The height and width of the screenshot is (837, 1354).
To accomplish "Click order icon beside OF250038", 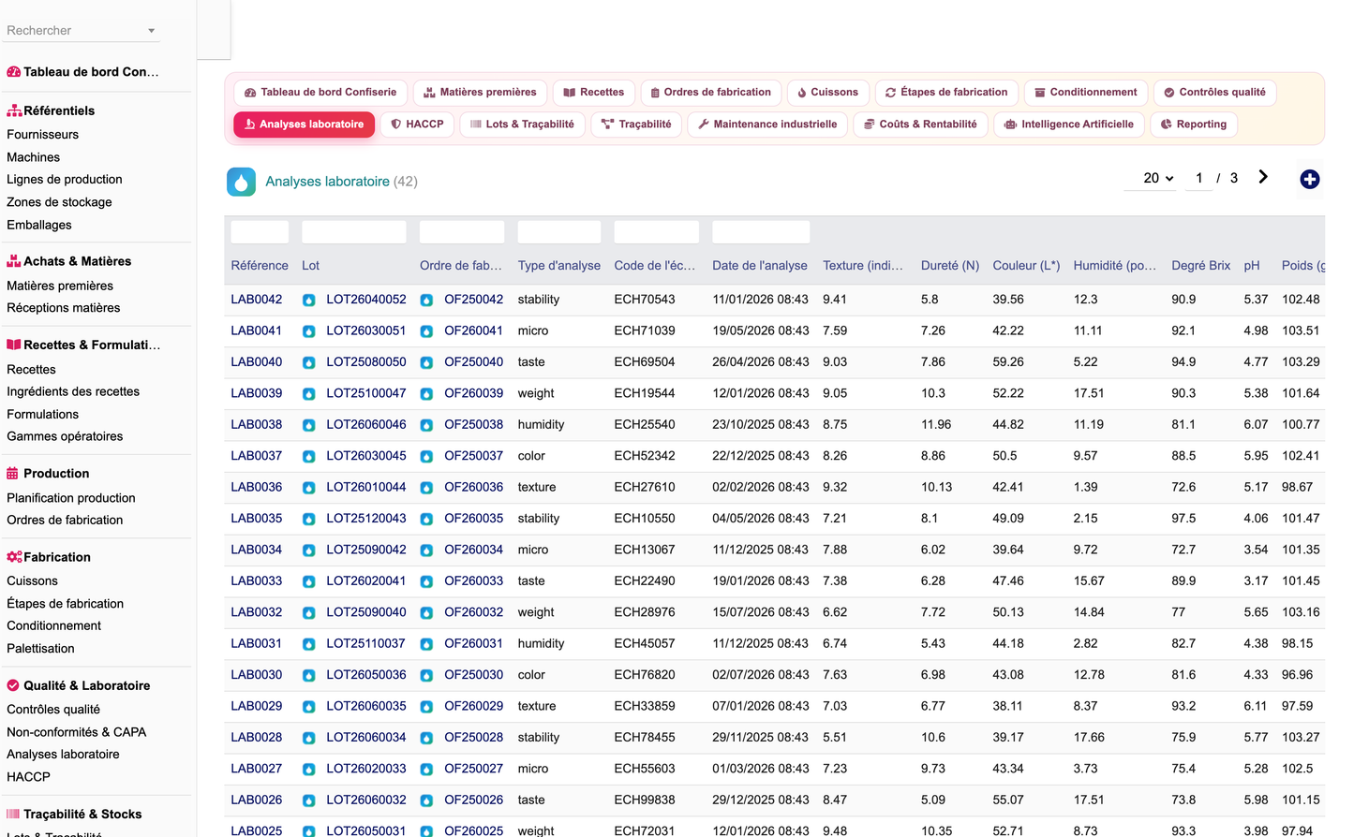I will [x=426, y=425].
